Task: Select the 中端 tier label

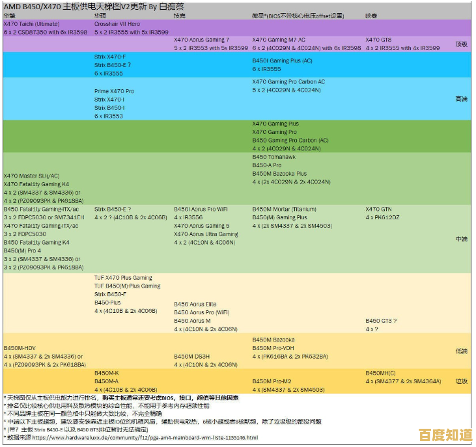Action: (x=461, y=239)
